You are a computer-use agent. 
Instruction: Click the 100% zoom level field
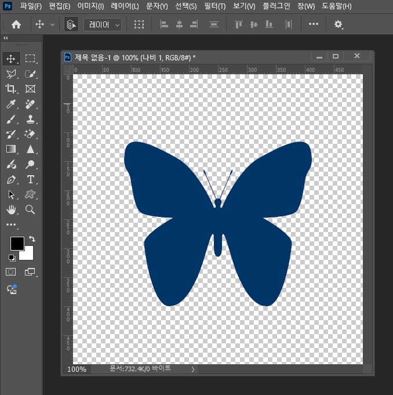click(77, 369)
